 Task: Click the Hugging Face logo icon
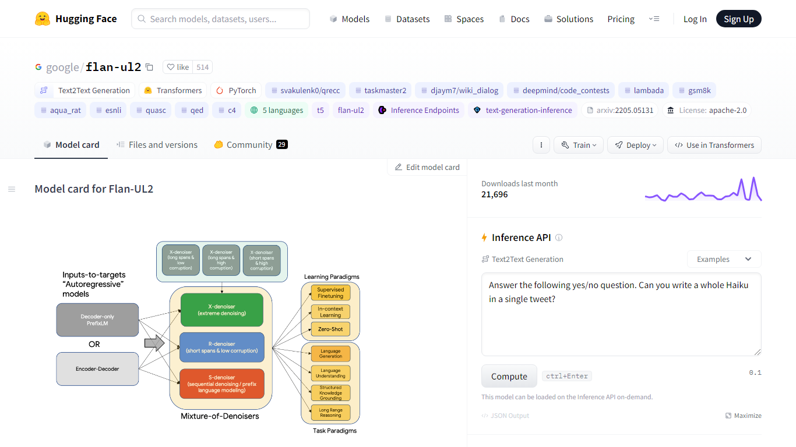(x=43, y=19)
